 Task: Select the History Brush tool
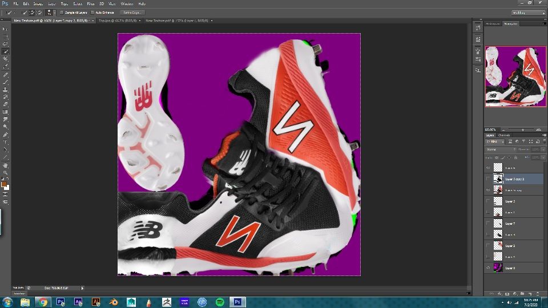[x=5, y=97]
